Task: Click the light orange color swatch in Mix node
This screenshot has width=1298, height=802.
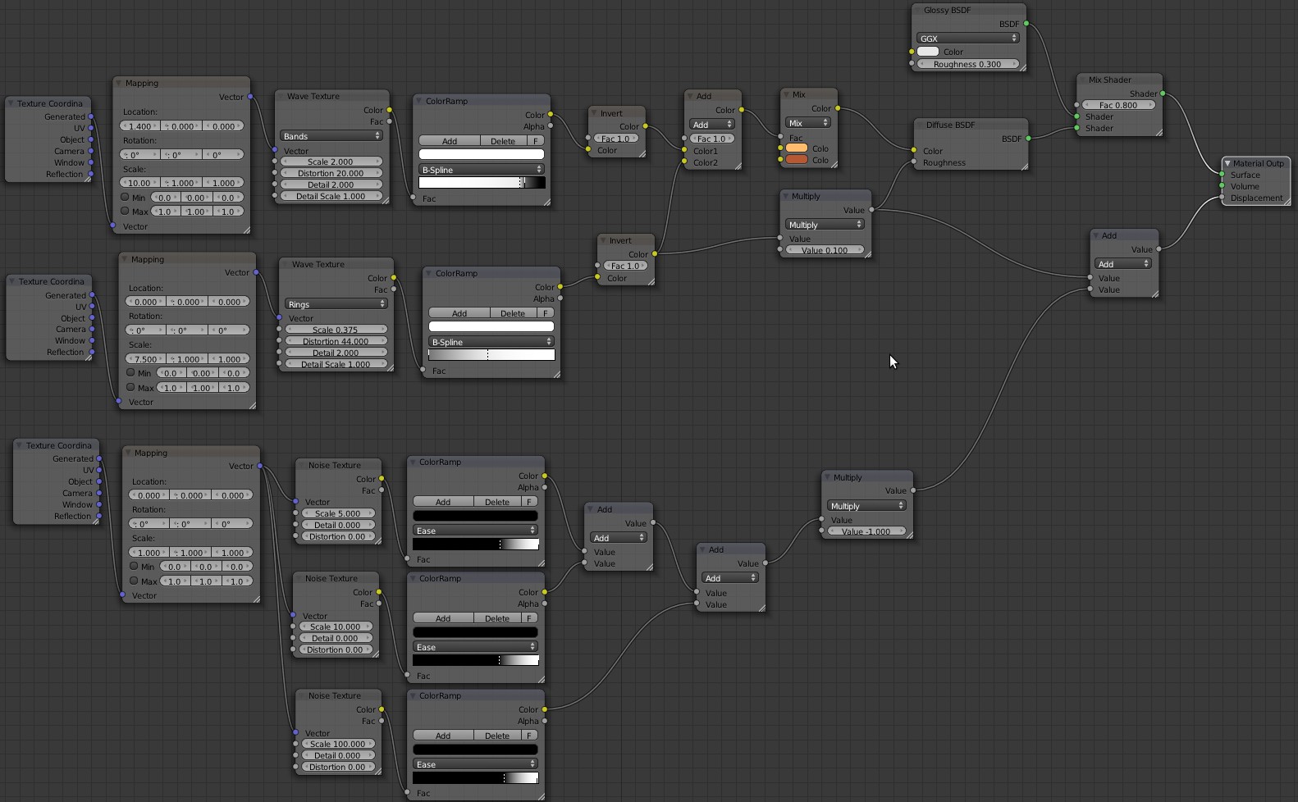Action: [x=797, y=148]
